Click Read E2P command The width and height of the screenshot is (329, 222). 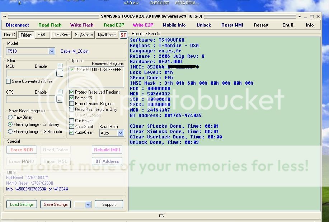coord(114,25)
